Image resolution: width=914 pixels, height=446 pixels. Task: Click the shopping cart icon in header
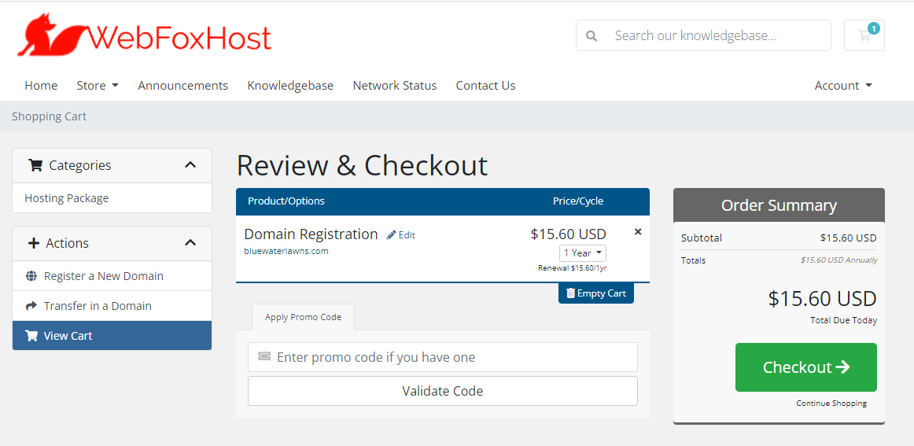click(x=864, y=35)
